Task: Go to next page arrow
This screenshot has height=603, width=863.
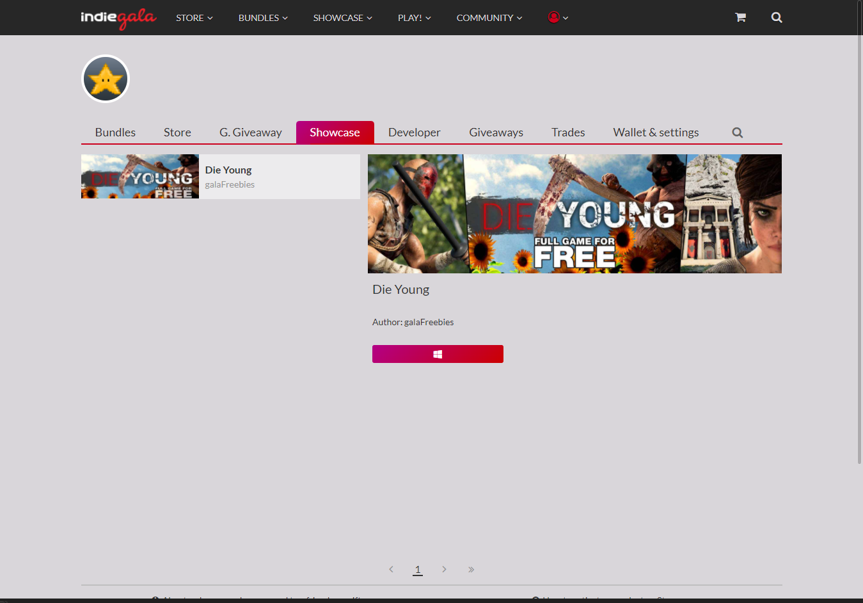Action: point(444,569)
